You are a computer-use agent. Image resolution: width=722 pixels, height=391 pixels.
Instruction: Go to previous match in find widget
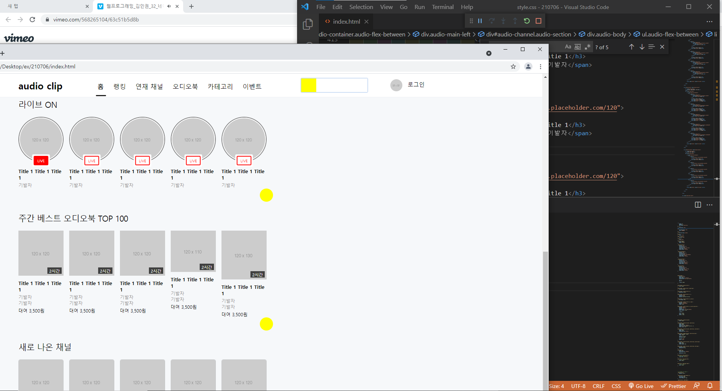coord(631,47)
